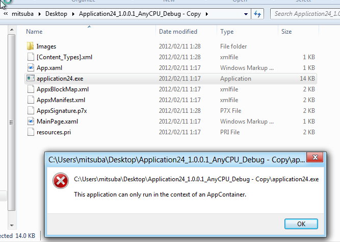Click the File folder type cell

233,46
